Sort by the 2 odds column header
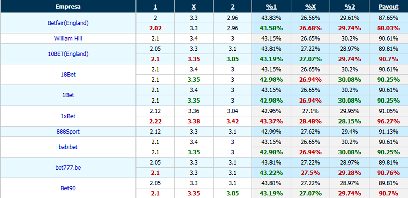The image size is (408, 198). pyautogui.click(x=232, y=7)
